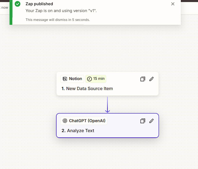Rename the Notion step with the pencil icon

pos(151,79)
